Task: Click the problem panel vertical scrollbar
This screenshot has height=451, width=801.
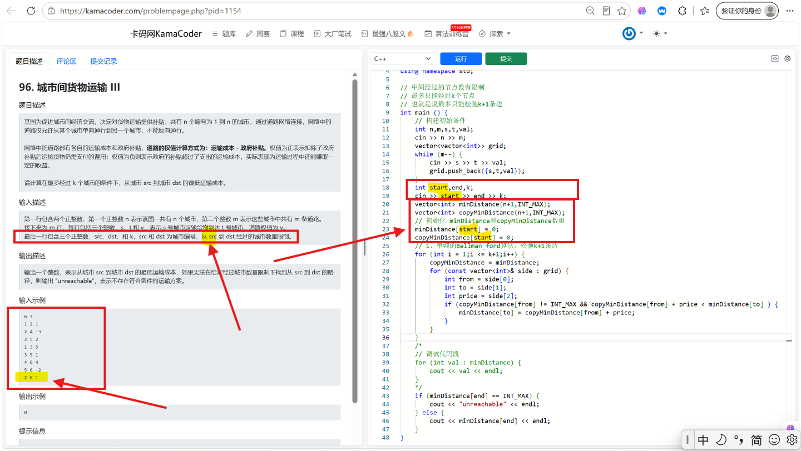Action: 355,242
